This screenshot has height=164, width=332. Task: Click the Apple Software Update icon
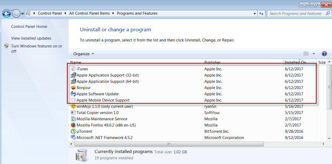73,94
